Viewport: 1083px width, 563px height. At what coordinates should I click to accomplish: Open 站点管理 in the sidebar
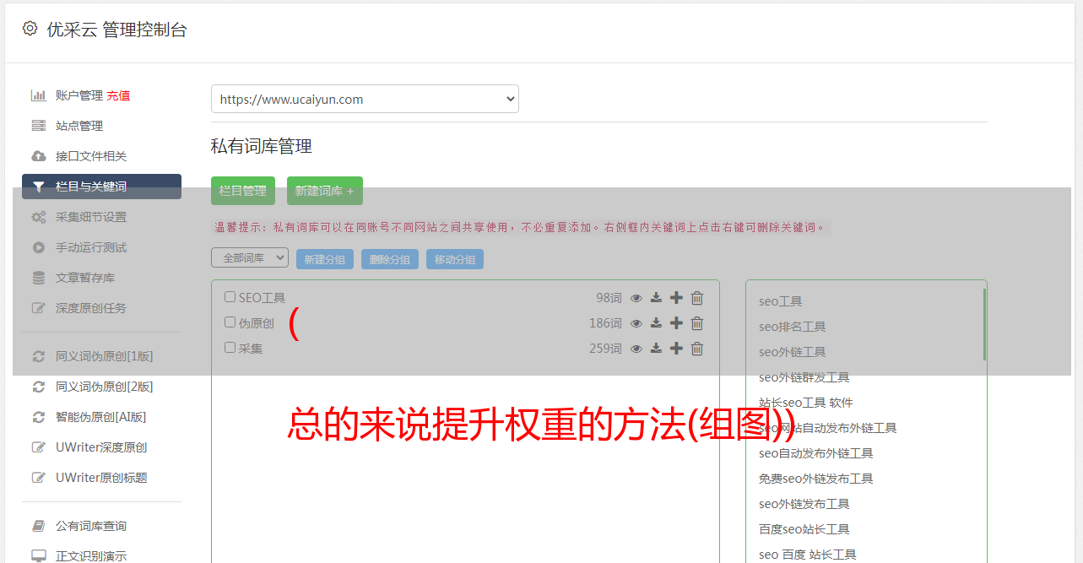(x=79, y=126)
